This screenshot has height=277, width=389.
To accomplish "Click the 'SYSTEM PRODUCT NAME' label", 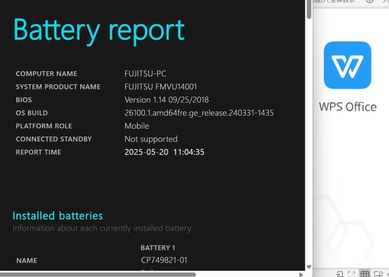I will (x=58, y=87).
